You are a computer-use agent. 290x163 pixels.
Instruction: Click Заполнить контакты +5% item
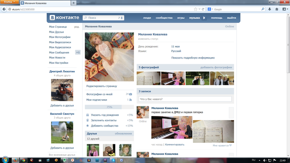click(110, 120)
